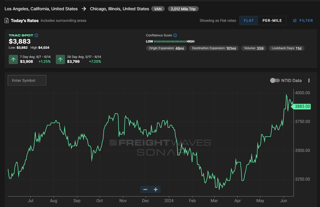320x207 pixels.
Task: Click the 4000.00 y-axis label
Action: click(x=303, y=93)
